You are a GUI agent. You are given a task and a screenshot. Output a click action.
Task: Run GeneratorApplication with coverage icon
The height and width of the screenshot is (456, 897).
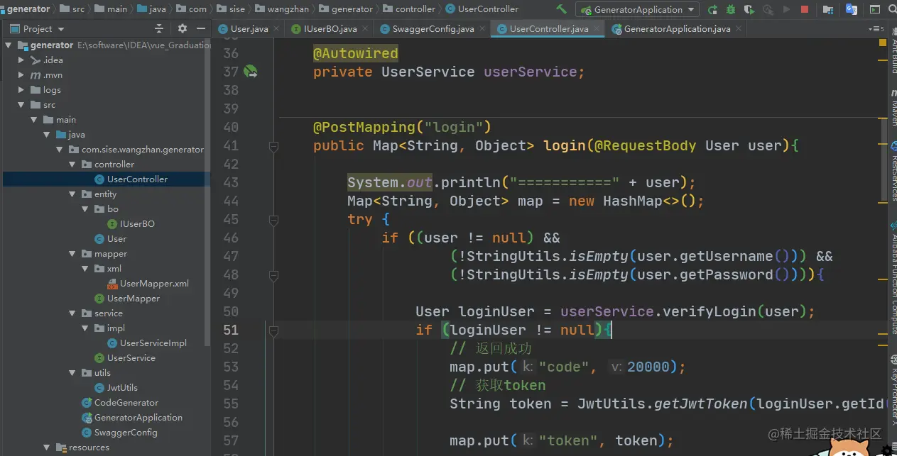[749, 9]
